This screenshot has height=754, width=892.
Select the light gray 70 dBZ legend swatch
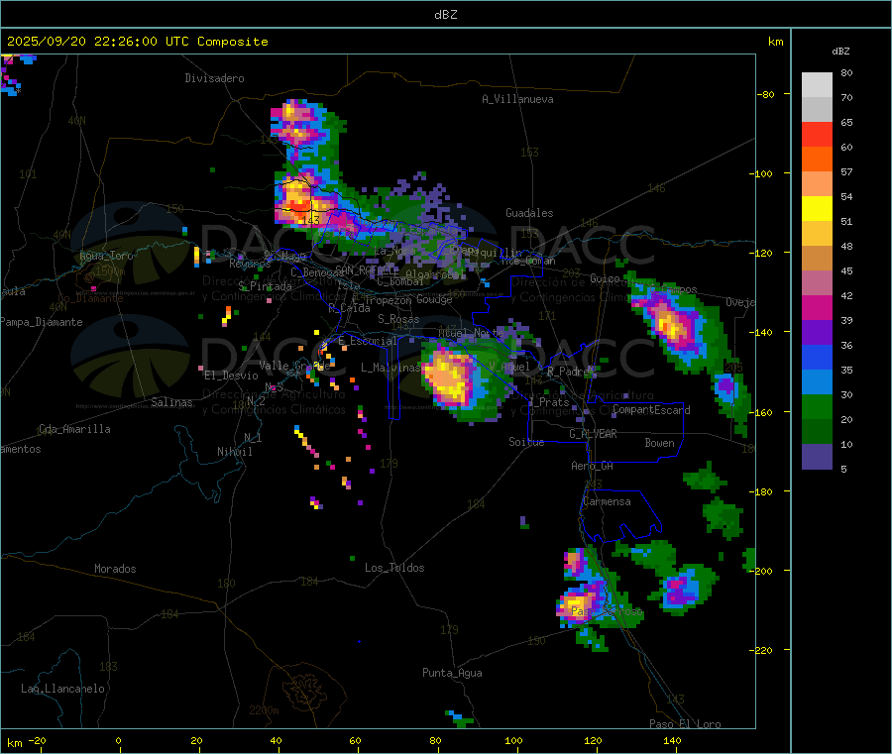[x=817, y=85]
